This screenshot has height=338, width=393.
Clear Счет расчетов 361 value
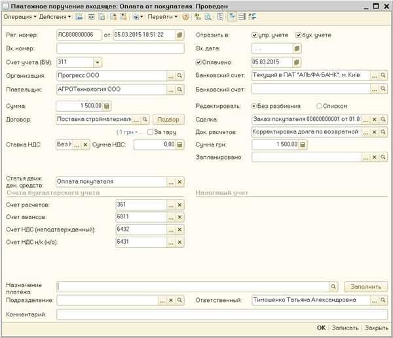(x=179, y=205)
